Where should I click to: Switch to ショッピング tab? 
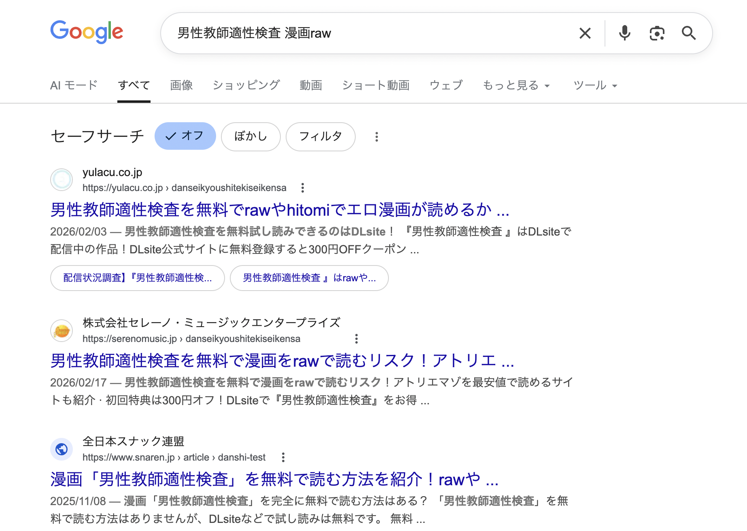tap(246, 85)
